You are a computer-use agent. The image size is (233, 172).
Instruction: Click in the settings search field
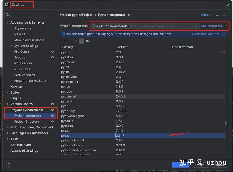[x=29, y=15]
